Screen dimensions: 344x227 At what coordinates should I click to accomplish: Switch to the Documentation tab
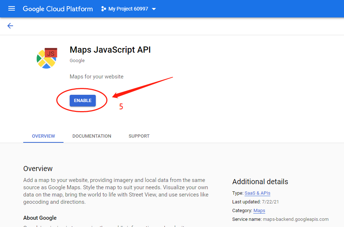pyautogui.click(x=92, y=136)
